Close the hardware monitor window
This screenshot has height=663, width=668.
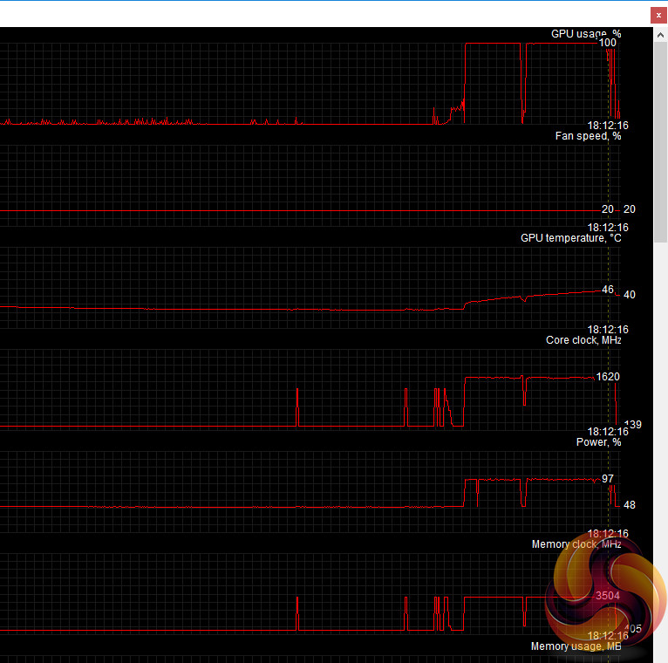658,16
